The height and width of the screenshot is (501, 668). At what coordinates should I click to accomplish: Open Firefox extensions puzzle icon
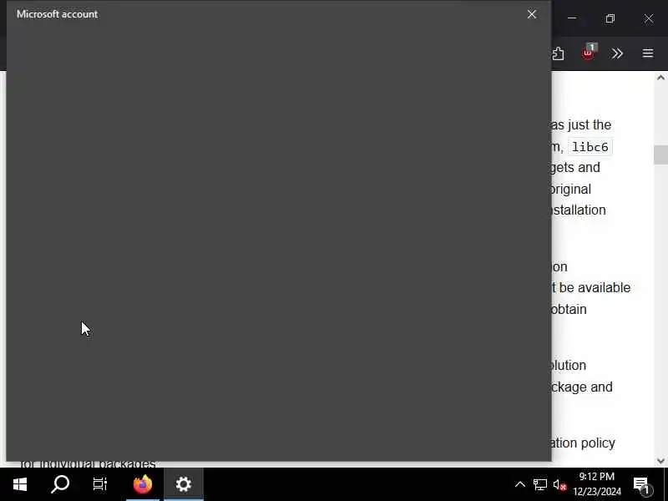click(558, 53)
